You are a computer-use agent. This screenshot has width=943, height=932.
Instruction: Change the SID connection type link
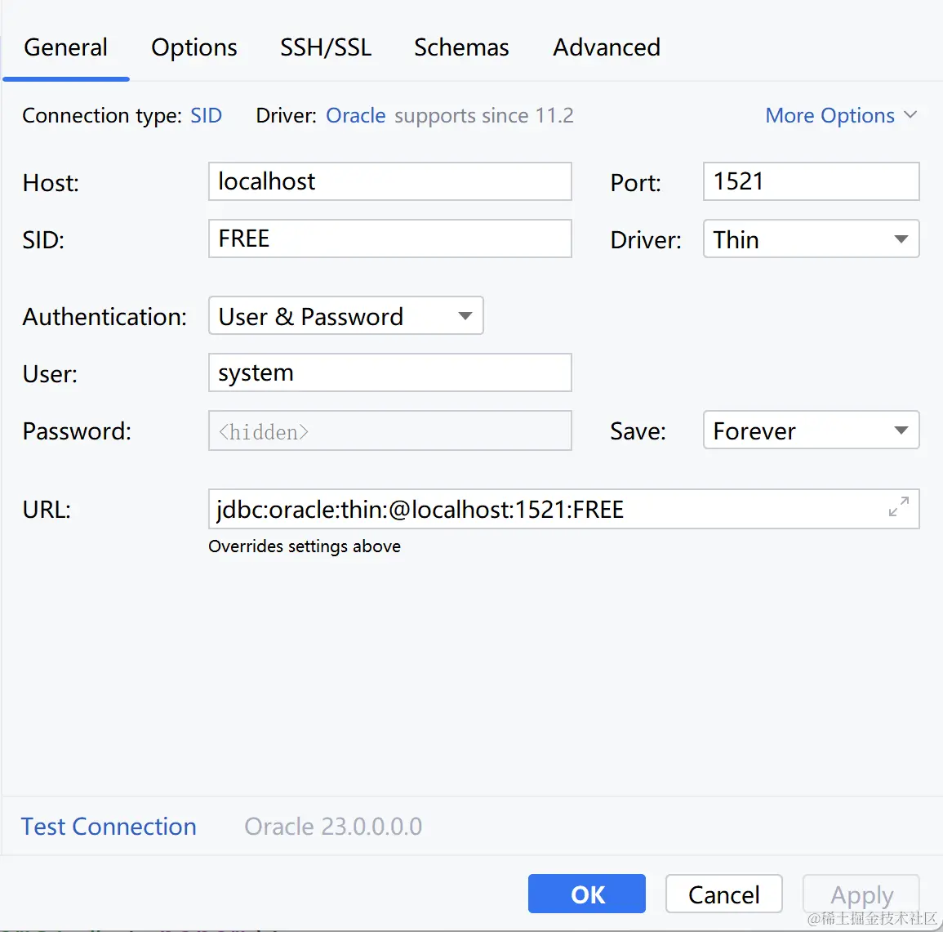(x=206, y=115)
